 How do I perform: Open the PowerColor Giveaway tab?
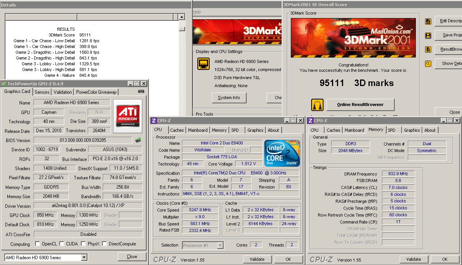coord(96,92)
